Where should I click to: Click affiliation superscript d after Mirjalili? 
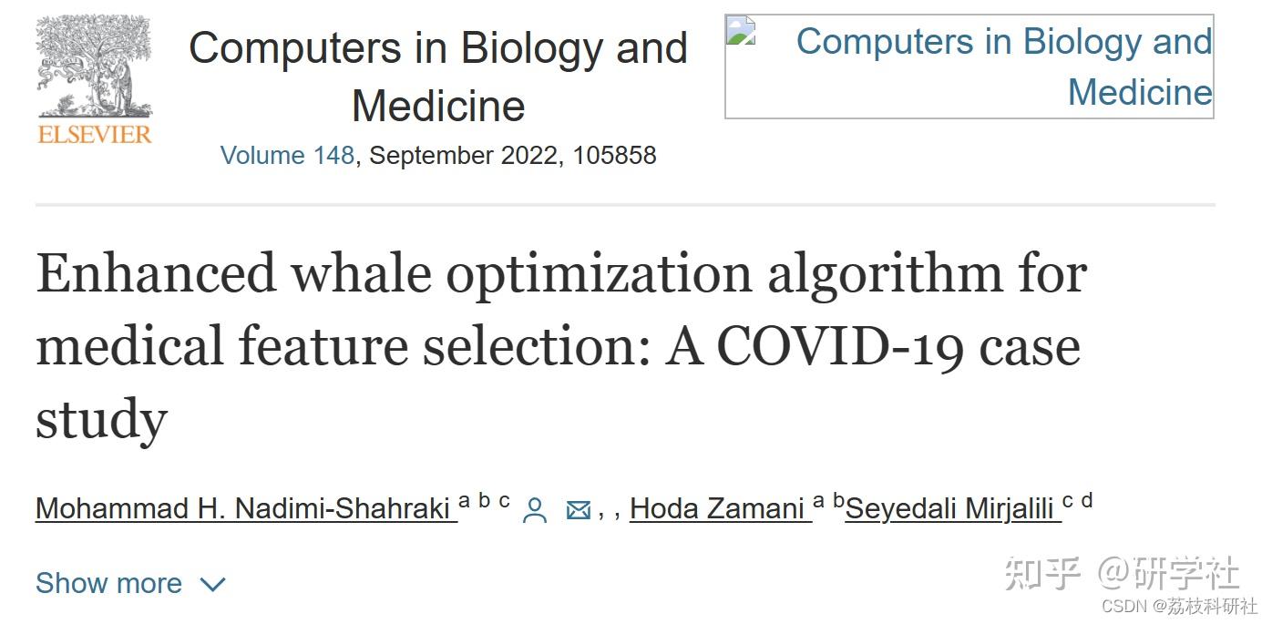[1086, 500]
